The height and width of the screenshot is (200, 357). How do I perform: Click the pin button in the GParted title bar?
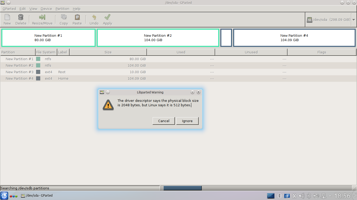tap(8, 3)
